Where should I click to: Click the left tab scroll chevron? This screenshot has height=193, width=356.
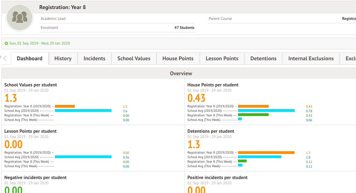(5, 59)
